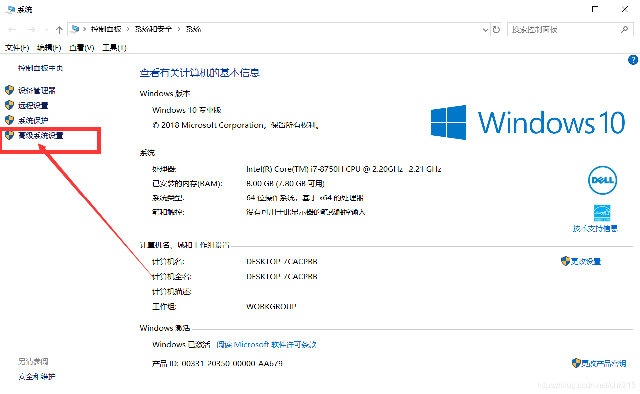640x394 pixels.
Task: Open the 文件(F) menu
Action: 17,48
